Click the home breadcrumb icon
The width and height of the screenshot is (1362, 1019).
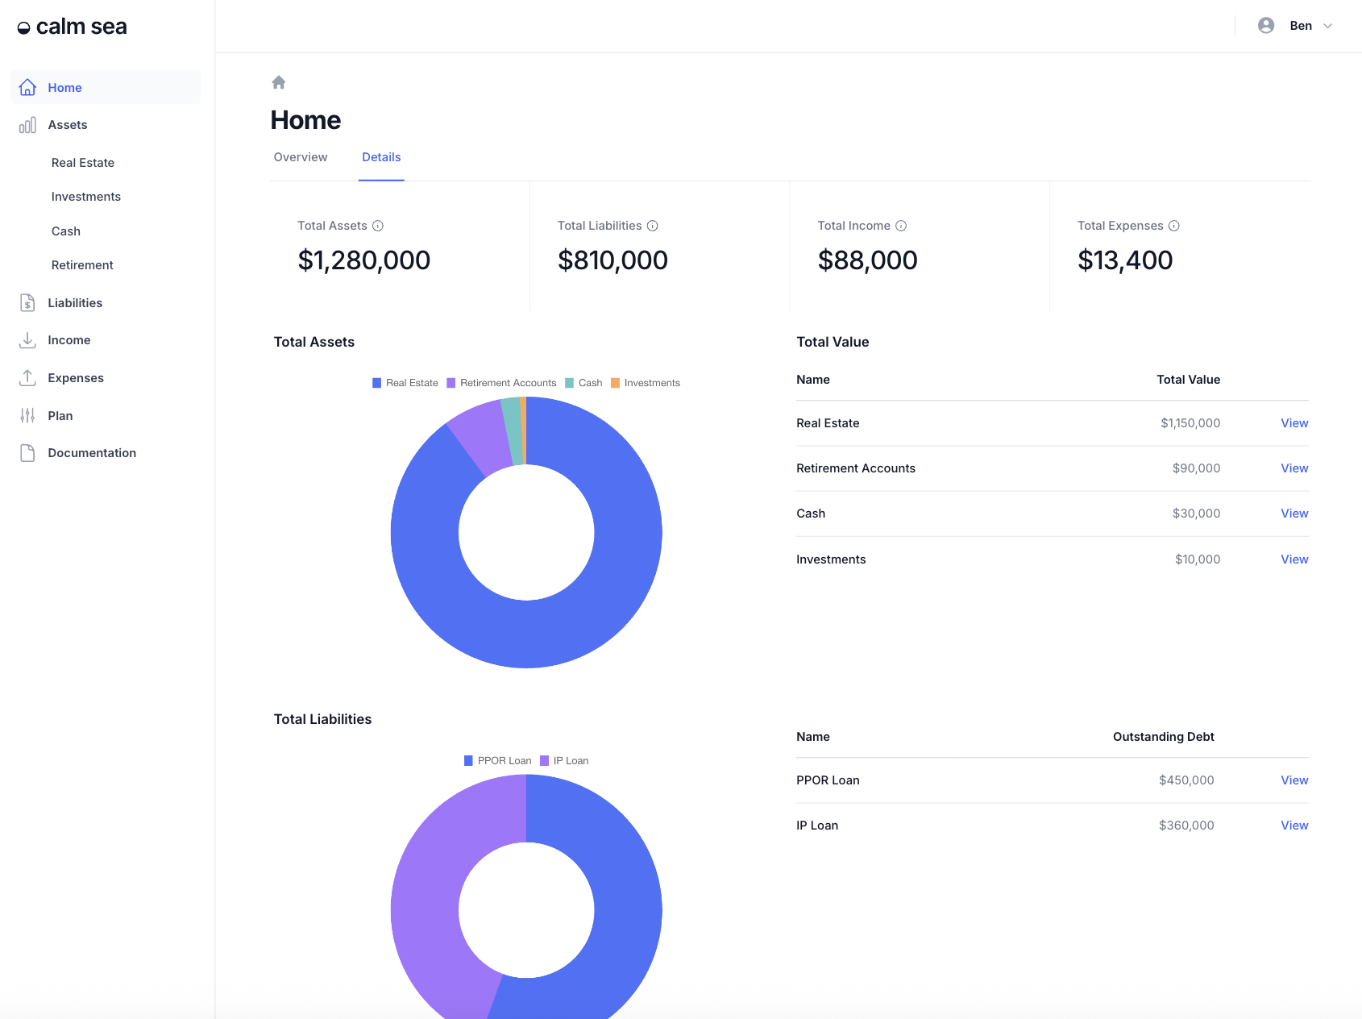279,82
